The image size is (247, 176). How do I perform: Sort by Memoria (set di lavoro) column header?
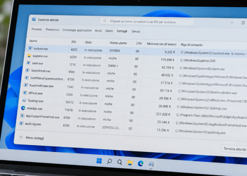tap(162, 44)
